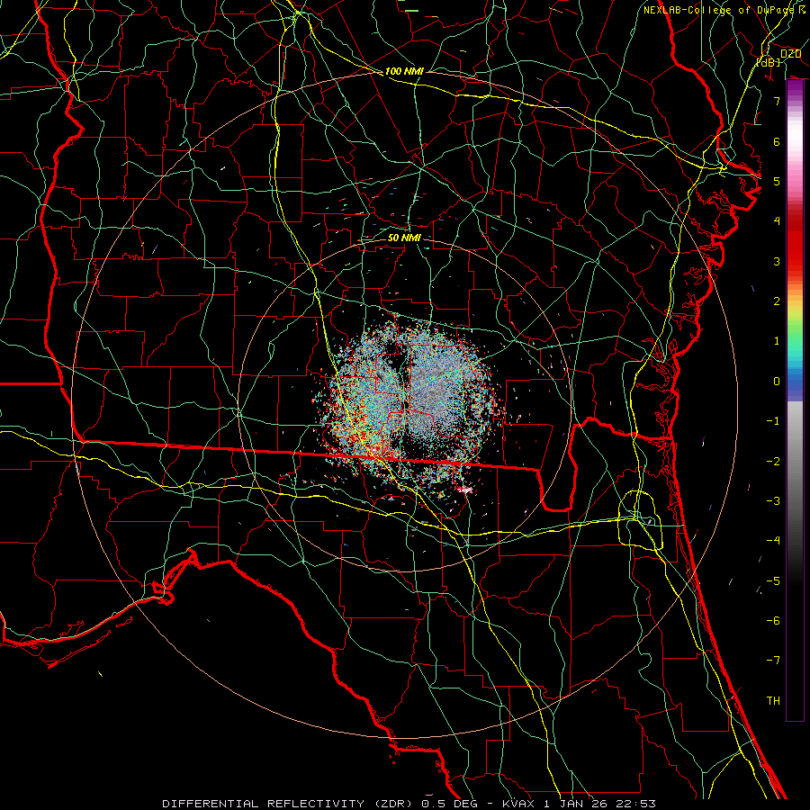Click the 7 value on color scale
The height and width of the screenshot is (810, 810).
click(777, 101)
